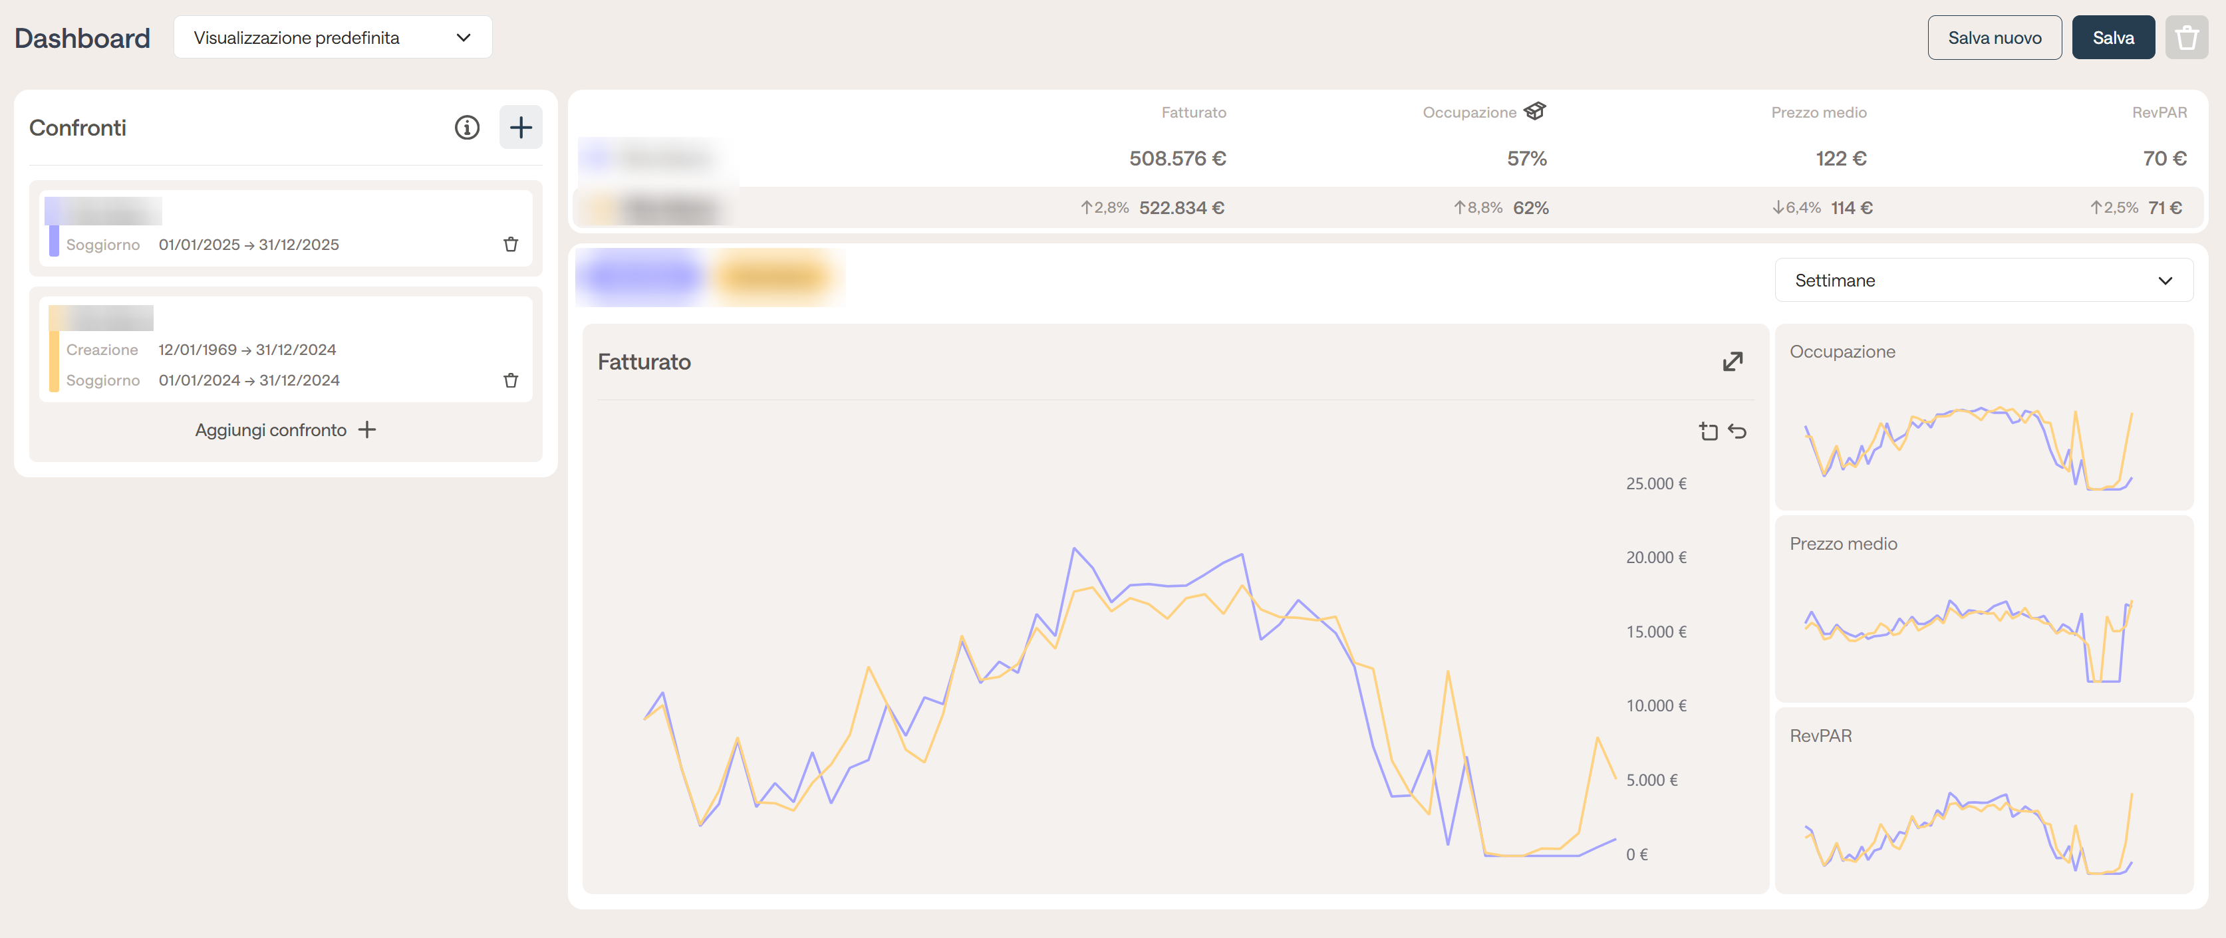Screen dimensions: 2226x938
Task: Open the Visualizzazione predefinita dropdown
Action: (333, 38)
